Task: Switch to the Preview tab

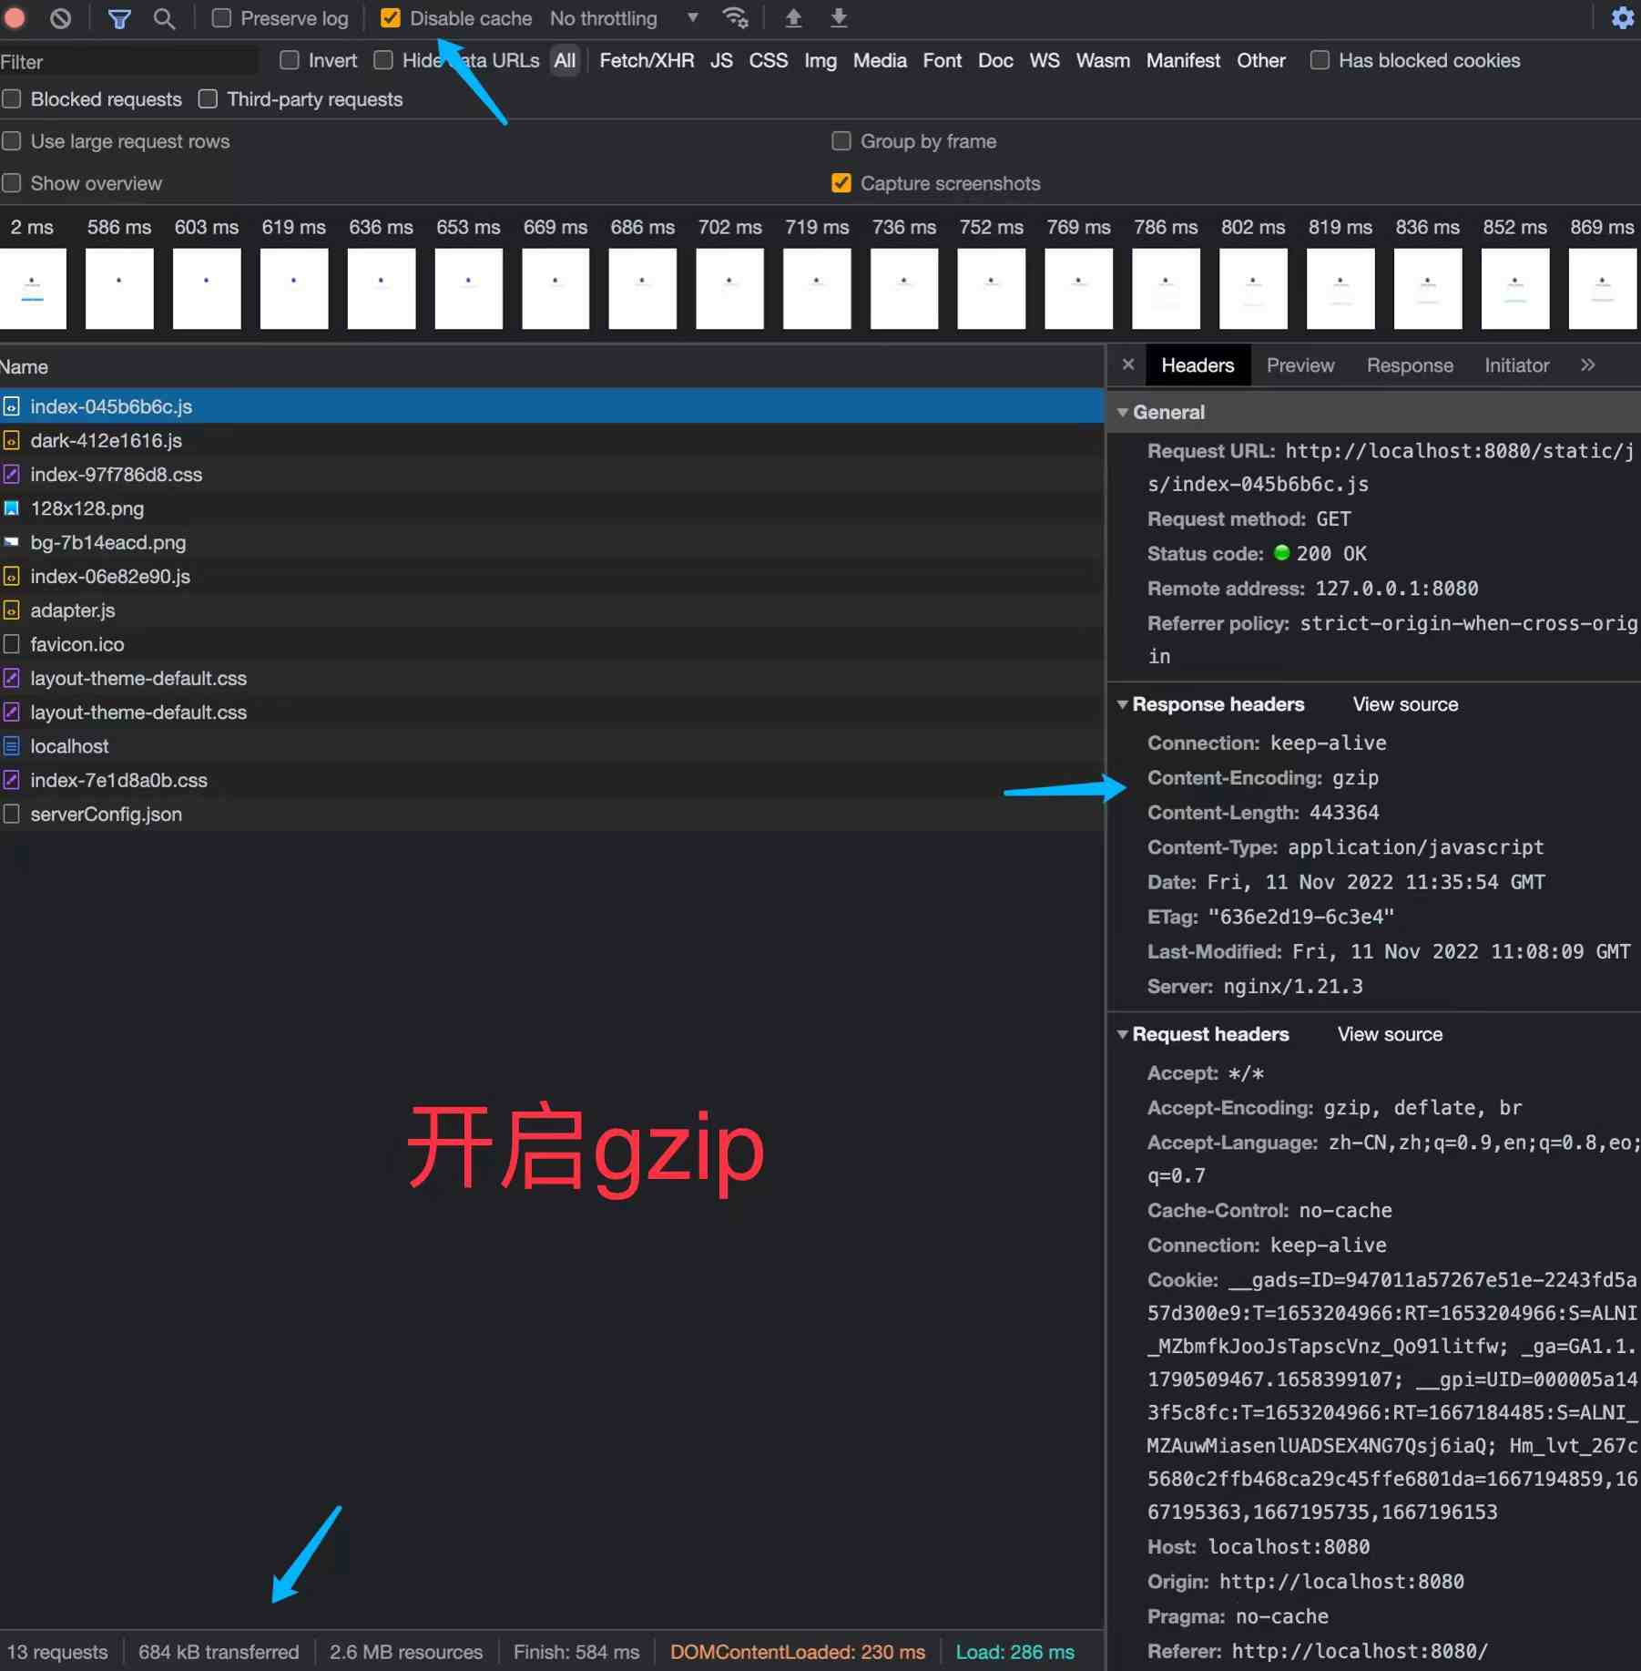Action: point(1300,365)
